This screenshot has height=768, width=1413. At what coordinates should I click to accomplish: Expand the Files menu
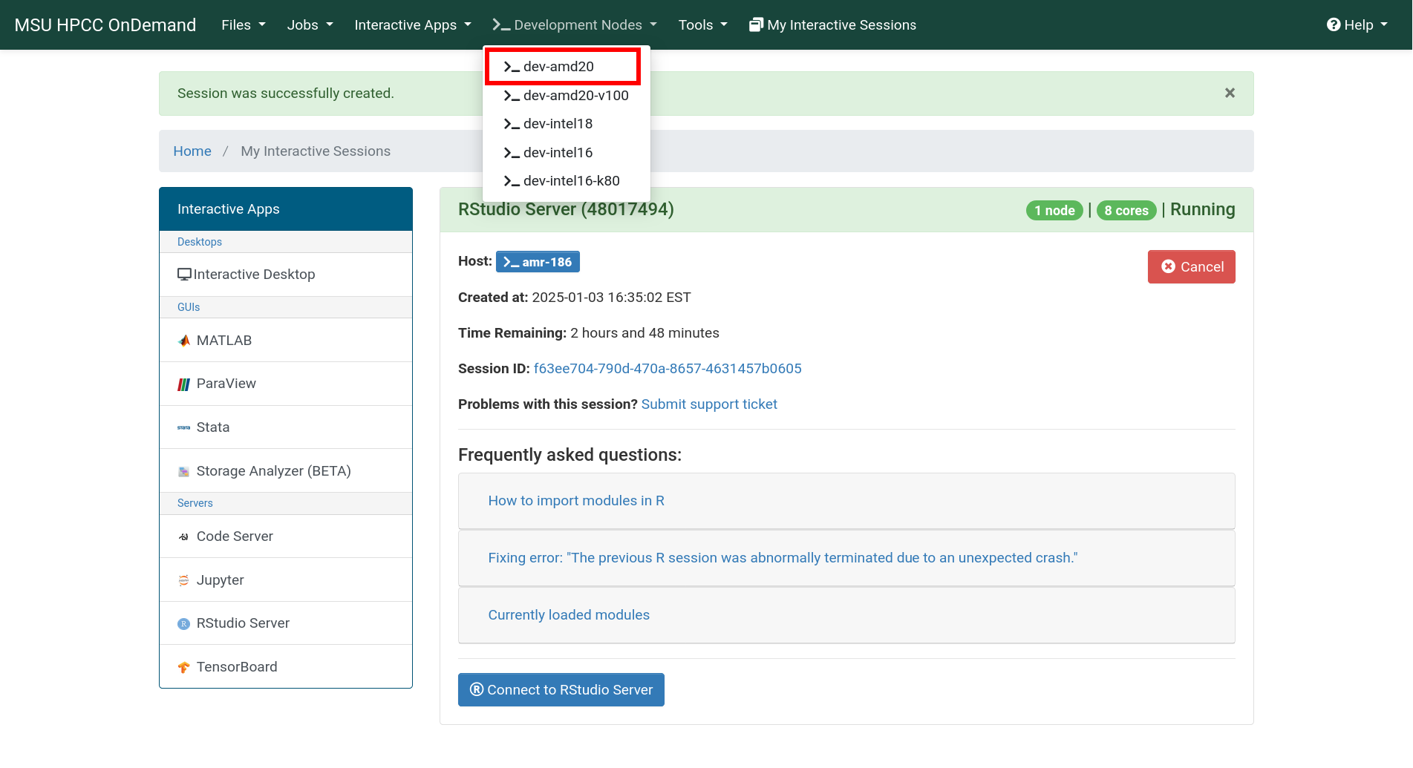click(244, 25)
